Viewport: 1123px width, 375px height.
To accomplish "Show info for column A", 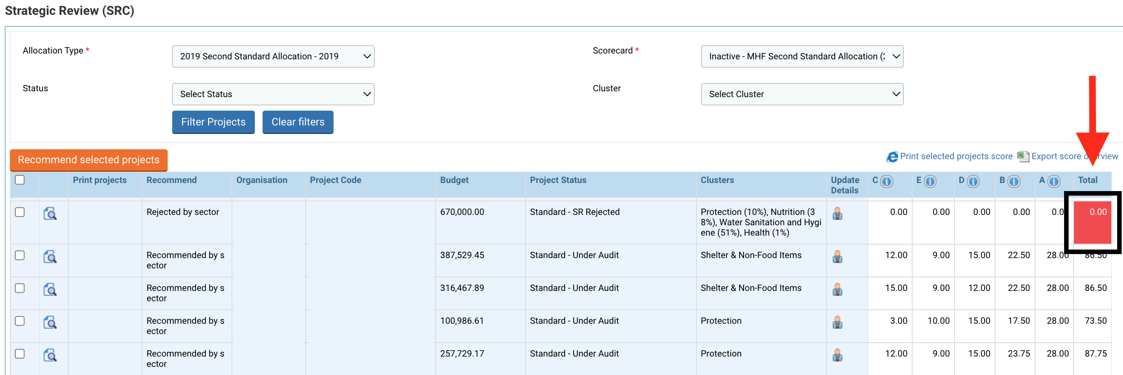I will click(x=1054, y=181).
